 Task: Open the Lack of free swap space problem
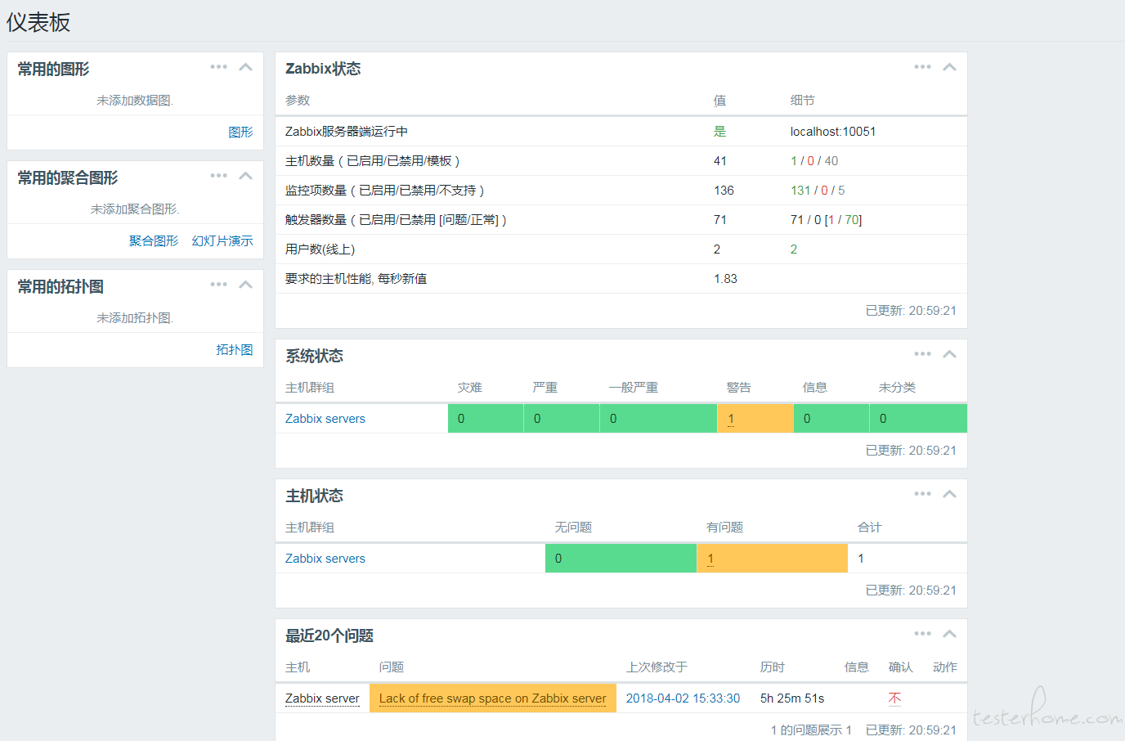pos(493,698)
